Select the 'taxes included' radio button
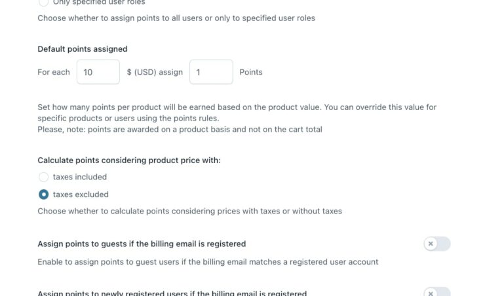 (x=44, y=177)
